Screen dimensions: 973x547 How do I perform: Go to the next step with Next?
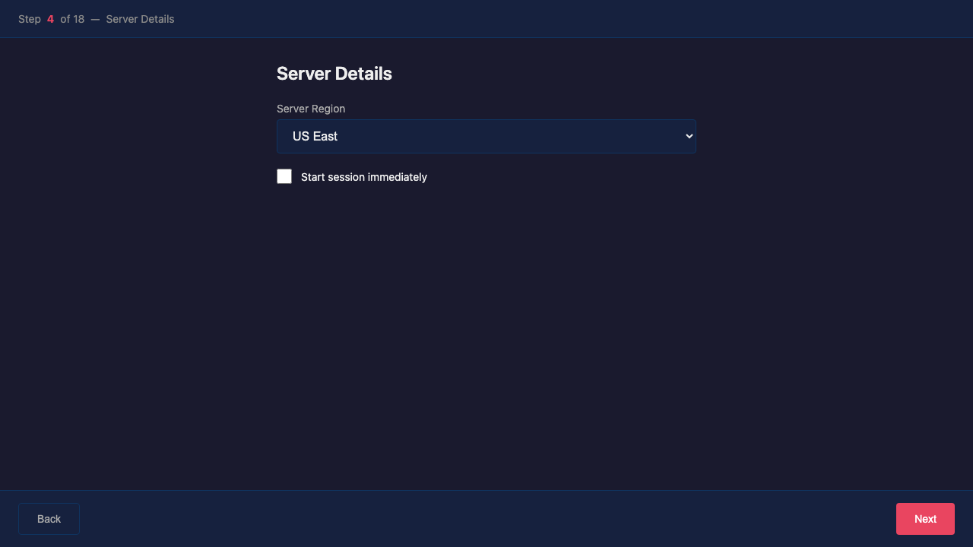pos(924,519)
